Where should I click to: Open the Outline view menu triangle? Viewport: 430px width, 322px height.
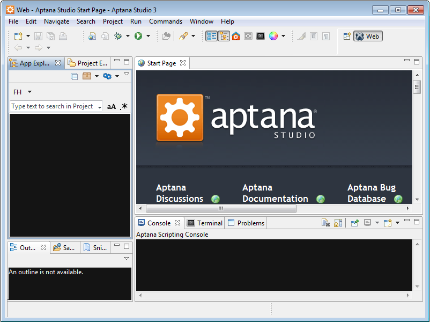pyautogui.click(x=127, y=258)
